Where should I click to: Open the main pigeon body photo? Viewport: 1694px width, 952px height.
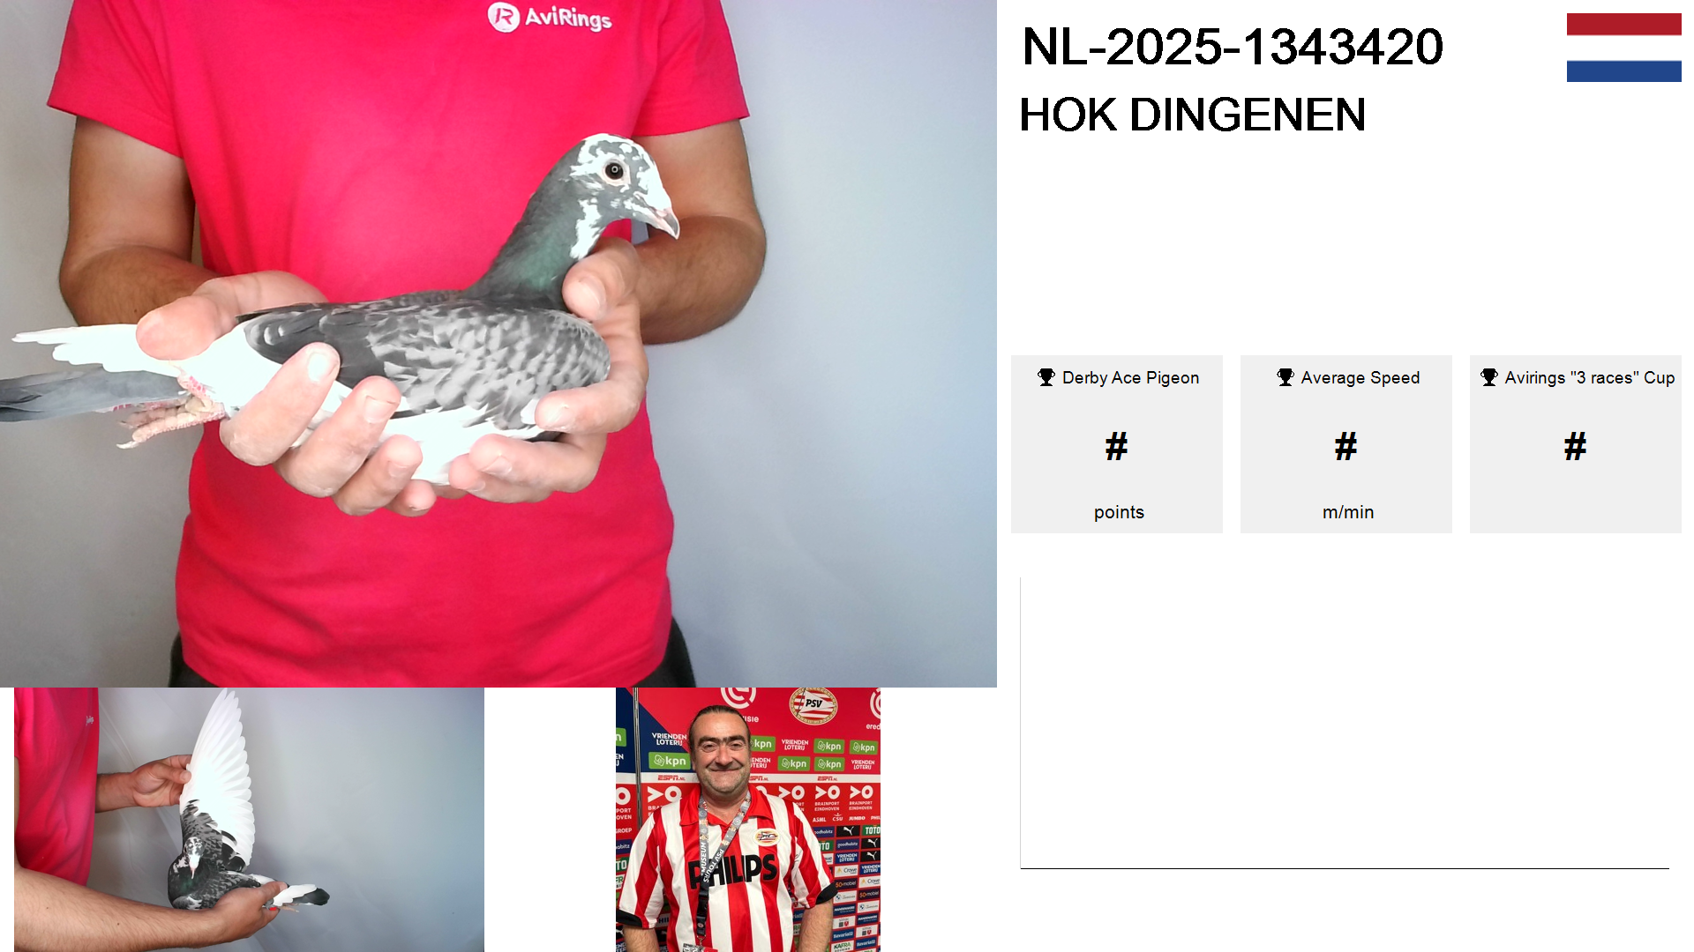pos(498,344)
